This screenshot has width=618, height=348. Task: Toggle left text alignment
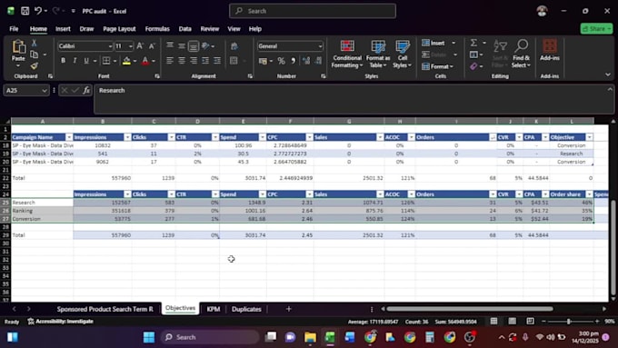169,61
